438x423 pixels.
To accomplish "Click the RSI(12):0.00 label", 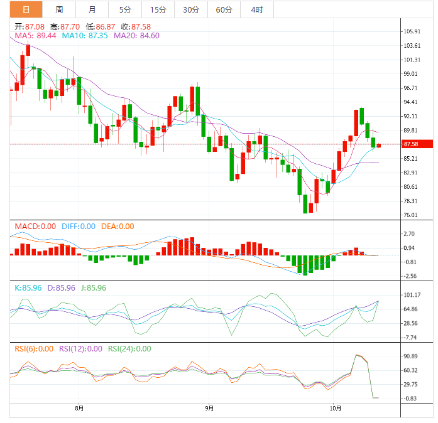I will [x=80, y=349].
